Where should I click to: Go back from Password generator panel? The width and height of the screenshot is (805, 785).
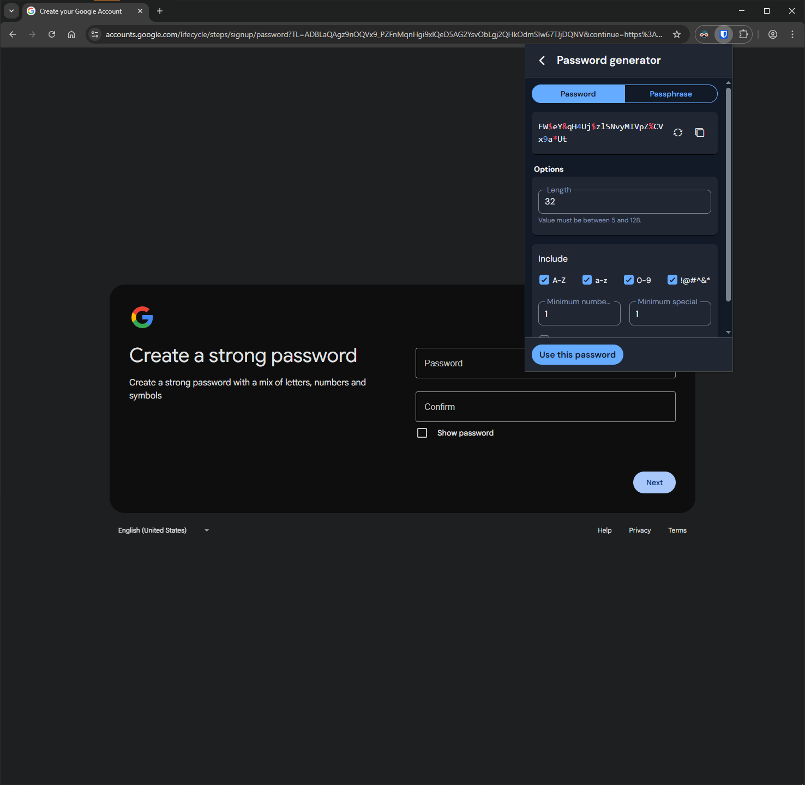coord(542,61)
